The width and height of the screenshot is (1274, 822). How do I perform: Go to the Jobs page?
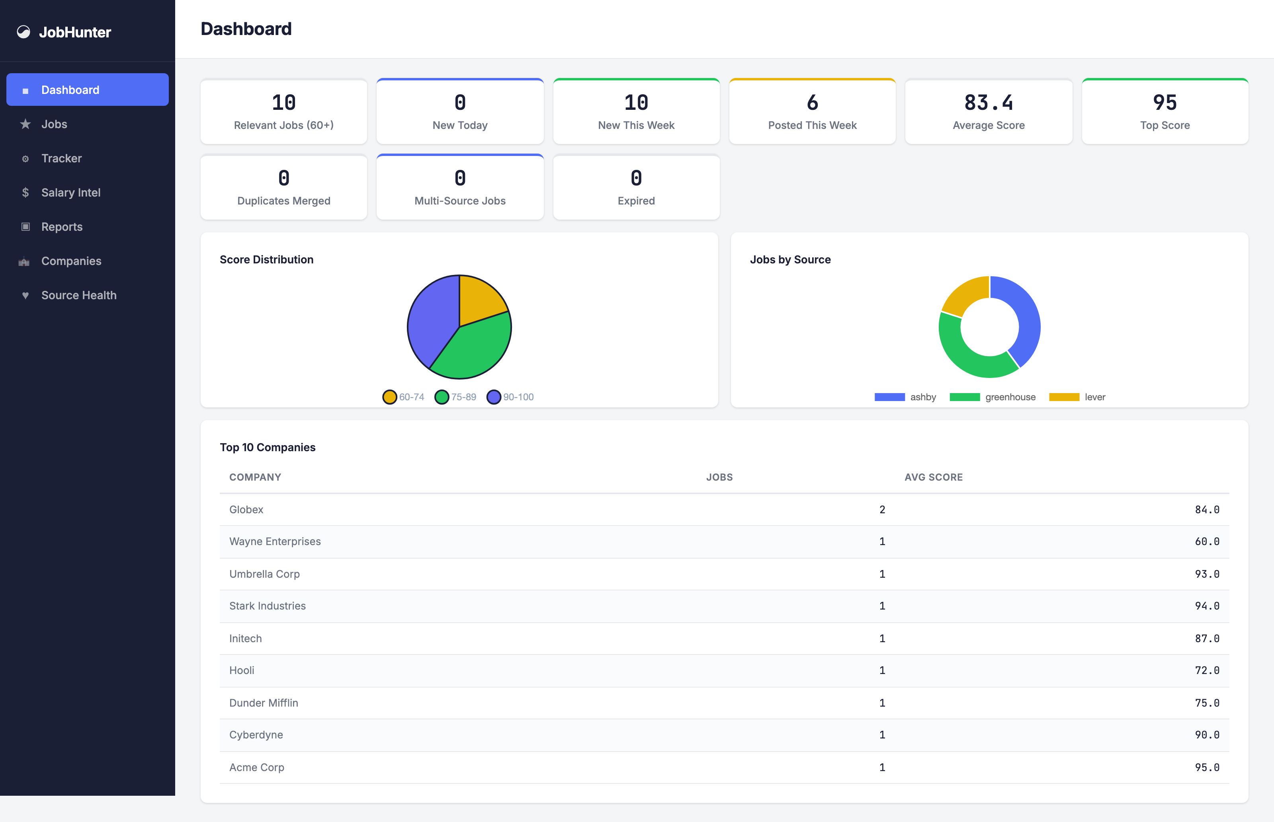coord(88,125)
